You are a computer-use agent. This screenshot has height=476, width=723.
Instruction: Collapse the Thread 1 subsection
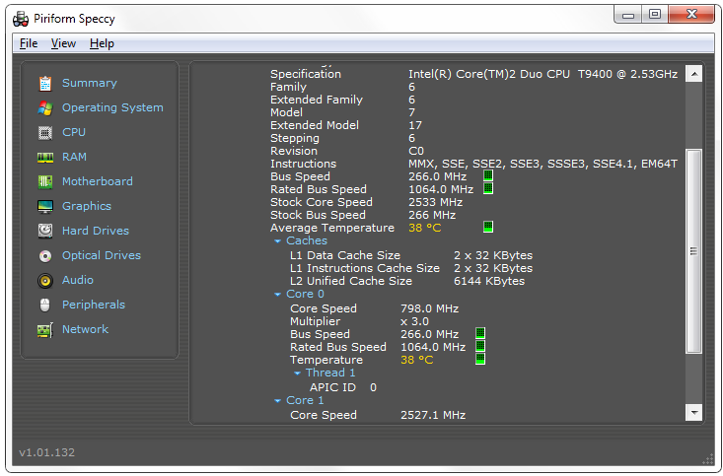click(297, 374)
